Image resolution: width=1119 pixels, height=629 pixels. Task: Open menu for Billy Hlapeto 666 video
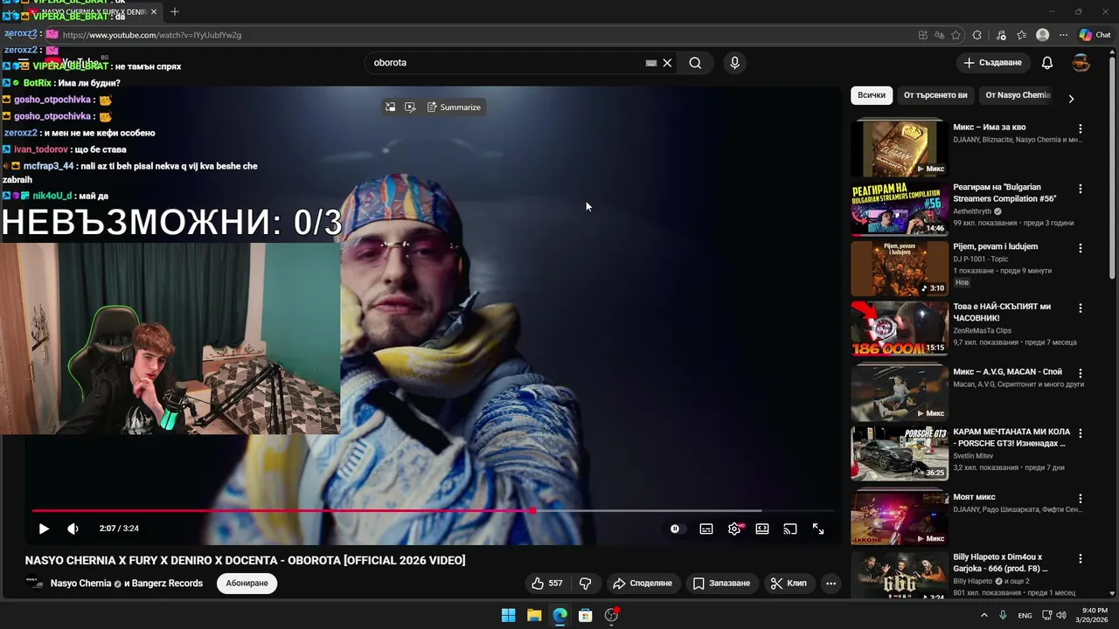click(1081, 558)
